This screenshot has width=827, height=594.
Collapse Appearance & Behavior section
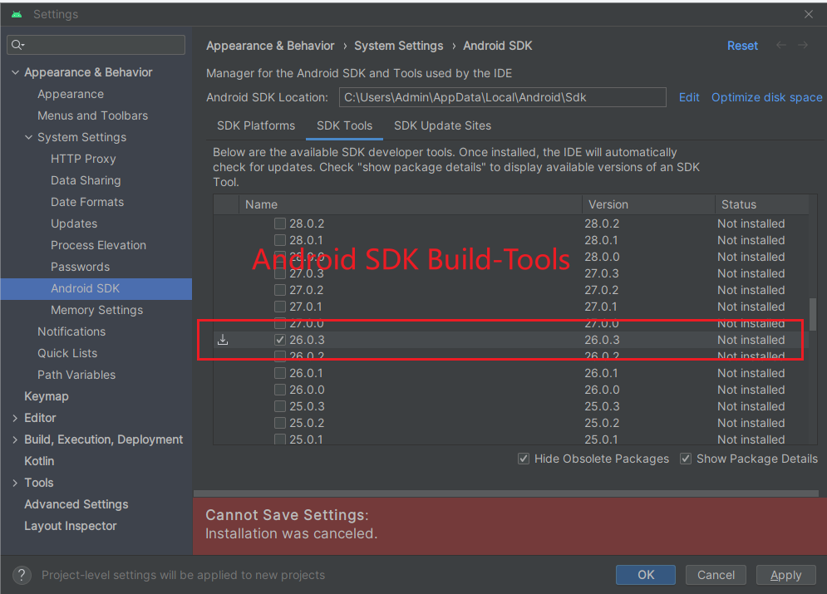click(x=15, y=72)
